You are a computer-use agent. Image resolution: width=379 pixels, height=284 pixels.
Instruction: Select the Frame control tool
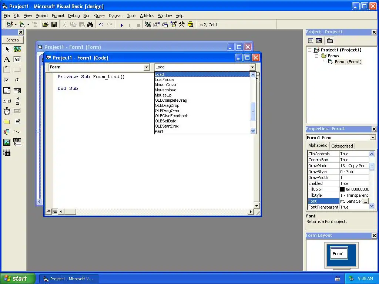(x=7, y=70)
